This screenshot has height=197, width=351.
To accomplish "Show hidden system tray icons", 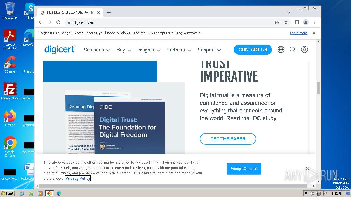I will point(306,193).
